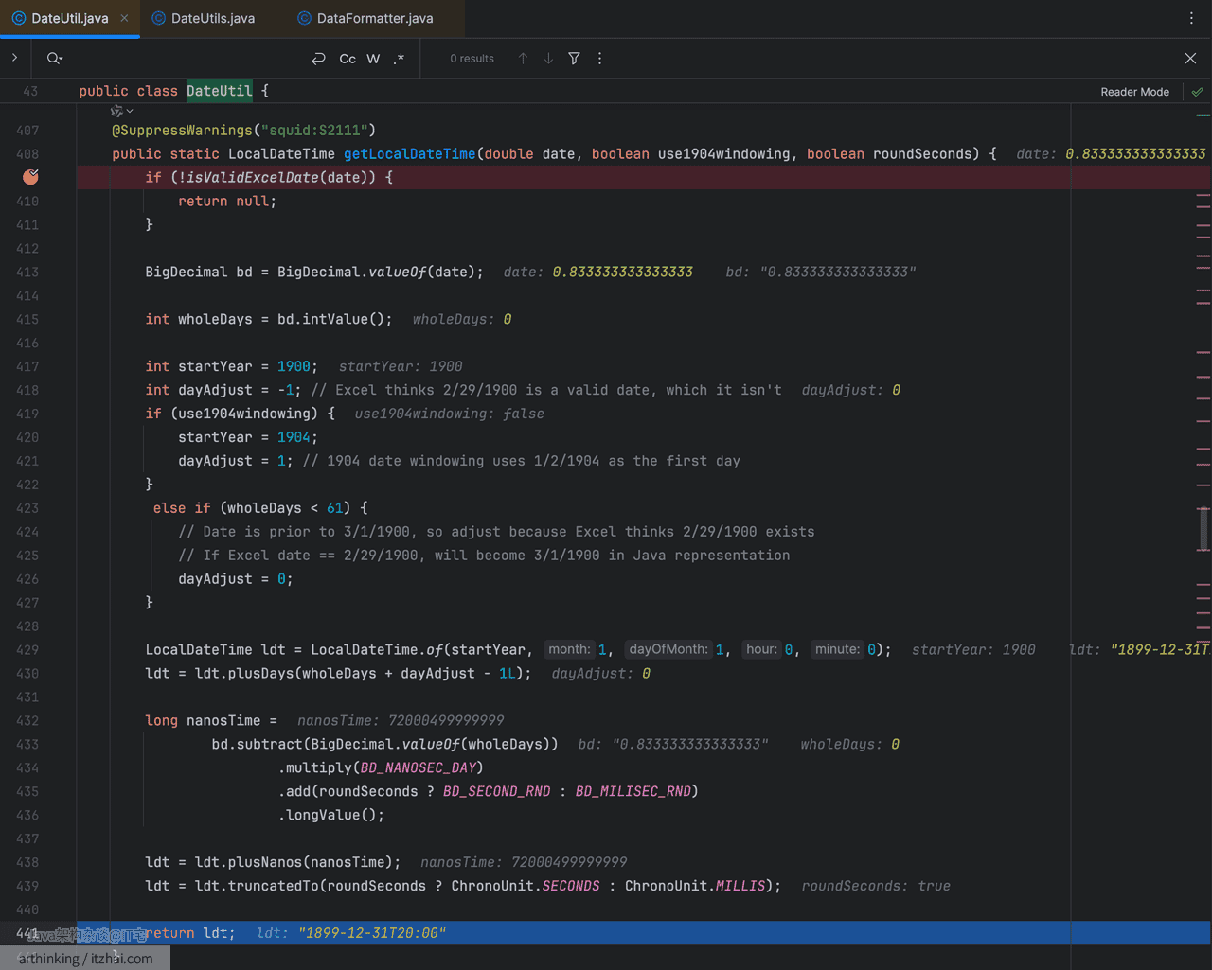Select the DateUtil.java tab
1212x970 pixels.
(61, 18)
